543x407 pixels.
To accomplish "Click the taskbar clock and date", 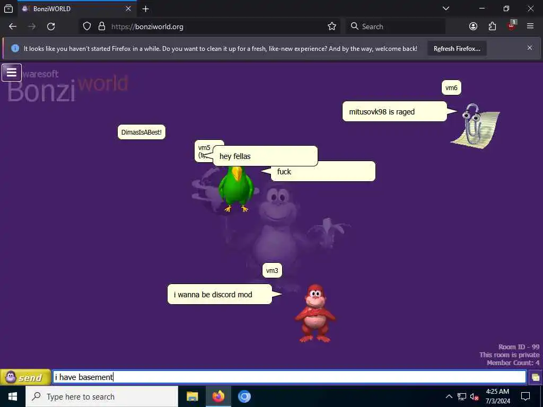I will (x=497, y=396).
